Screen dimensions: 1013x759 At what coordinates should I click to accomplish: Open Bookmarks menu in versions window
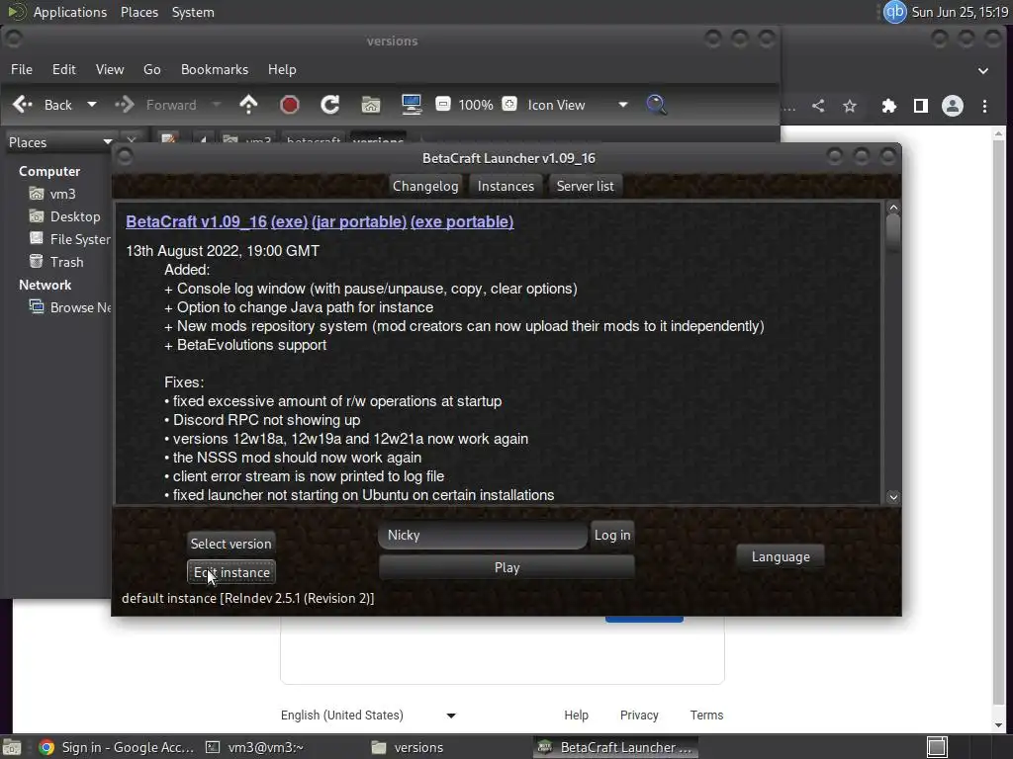(x=215, y=69)
